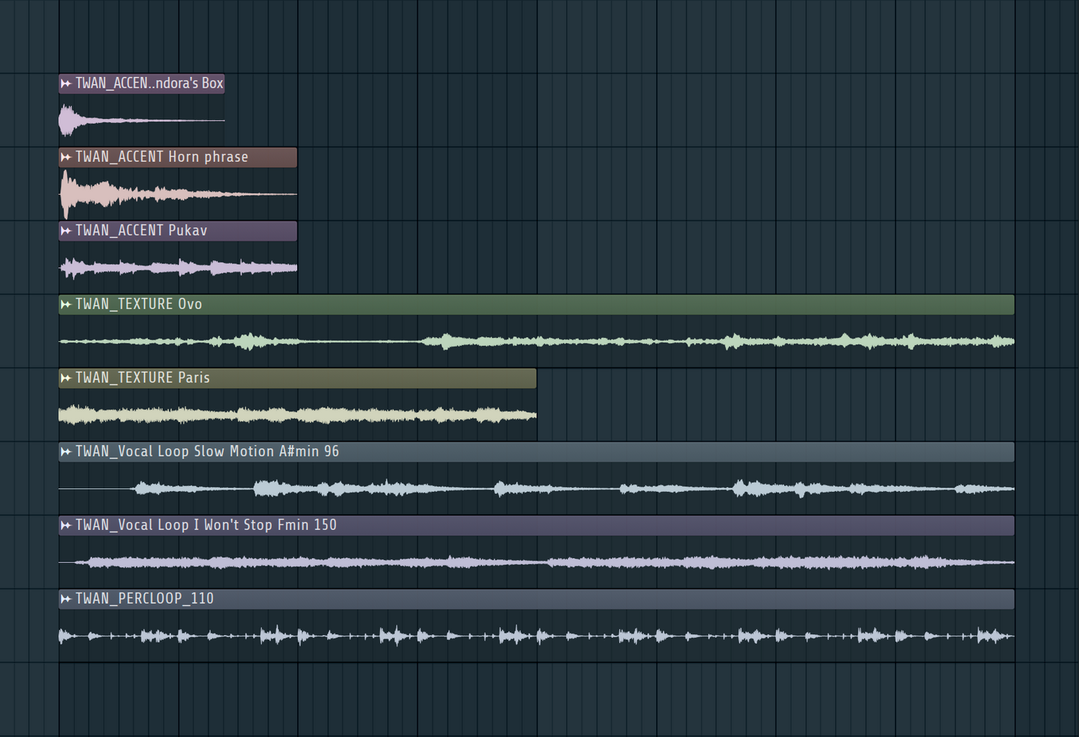Click the TWAN_TEXTURE Ovo clip menu icon

point(66,305)
